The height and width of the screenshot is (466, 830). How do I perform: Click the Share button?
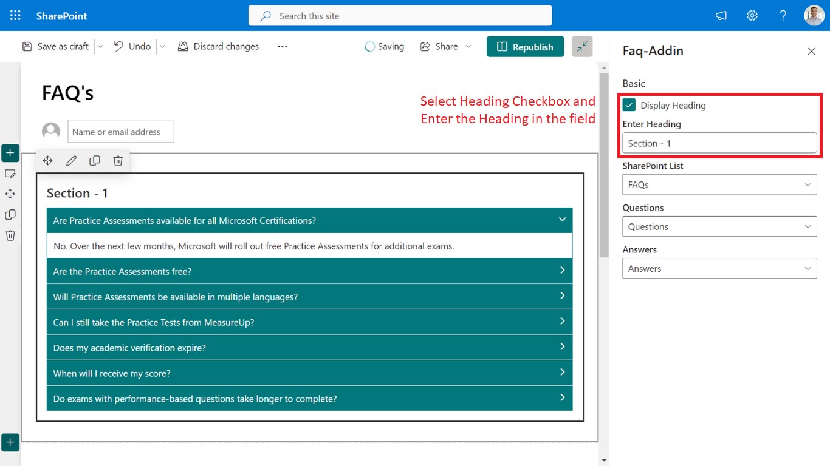(439, 47)
